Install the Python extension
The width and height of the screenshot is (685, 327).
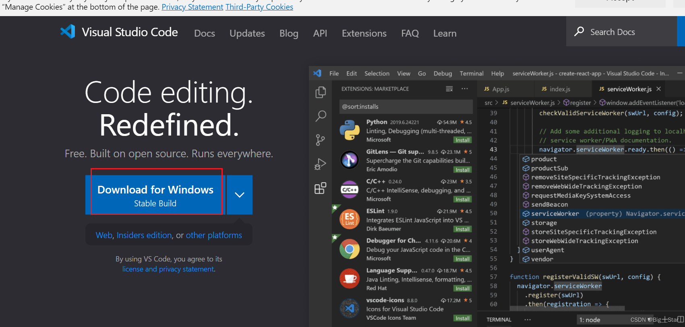point(462,140)
